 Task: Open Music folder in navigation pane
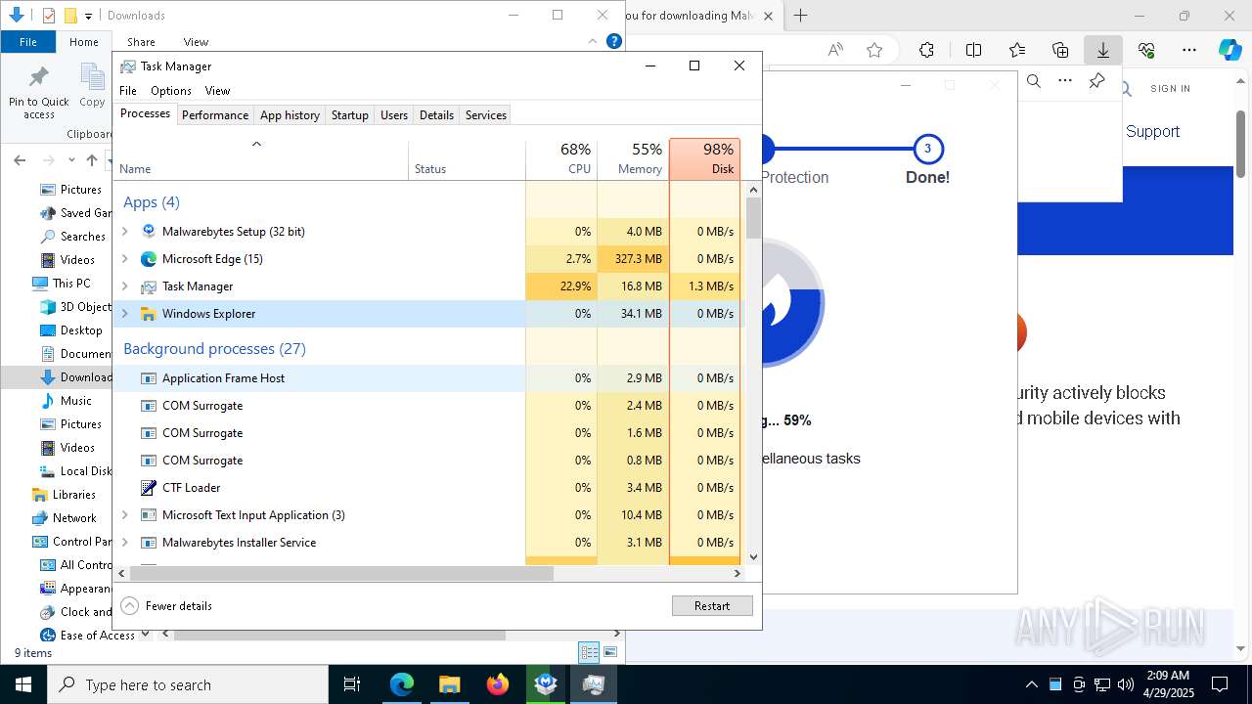pyautogui.click(x=67, y=401)
